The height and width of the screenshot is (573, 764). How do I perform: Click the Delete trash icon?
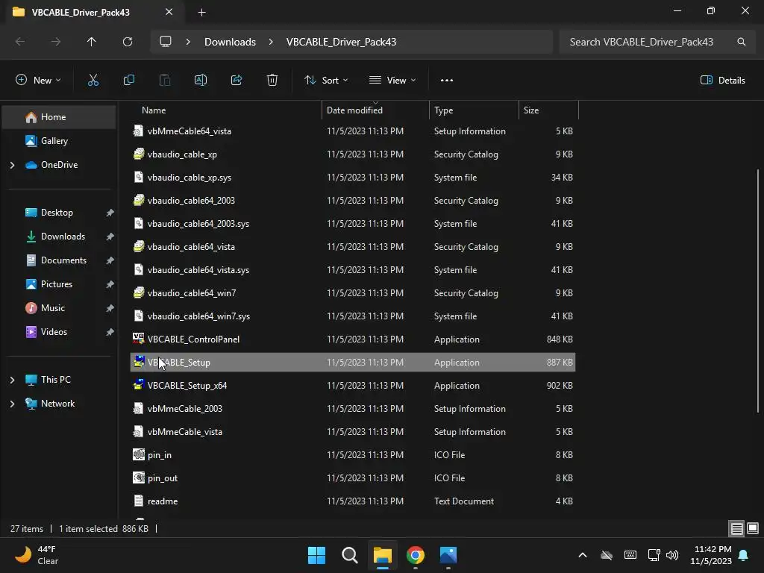(272, 81)
